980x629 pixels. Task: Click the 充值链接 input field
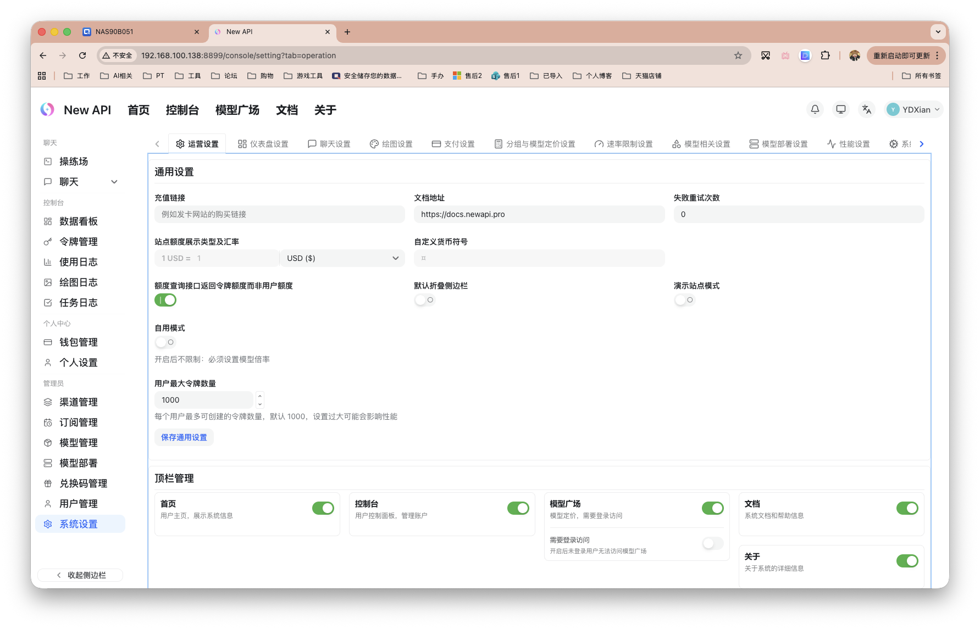[279, 214]
